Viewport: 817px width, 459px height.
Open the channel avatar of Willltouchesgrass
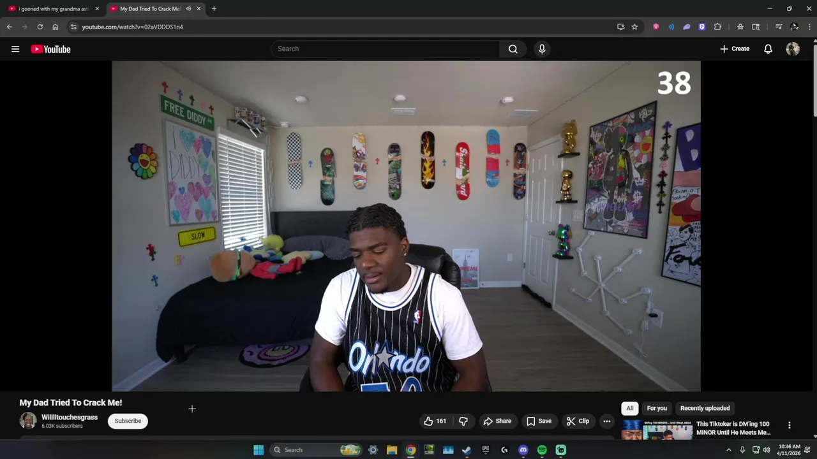click(x=28, y=421)
